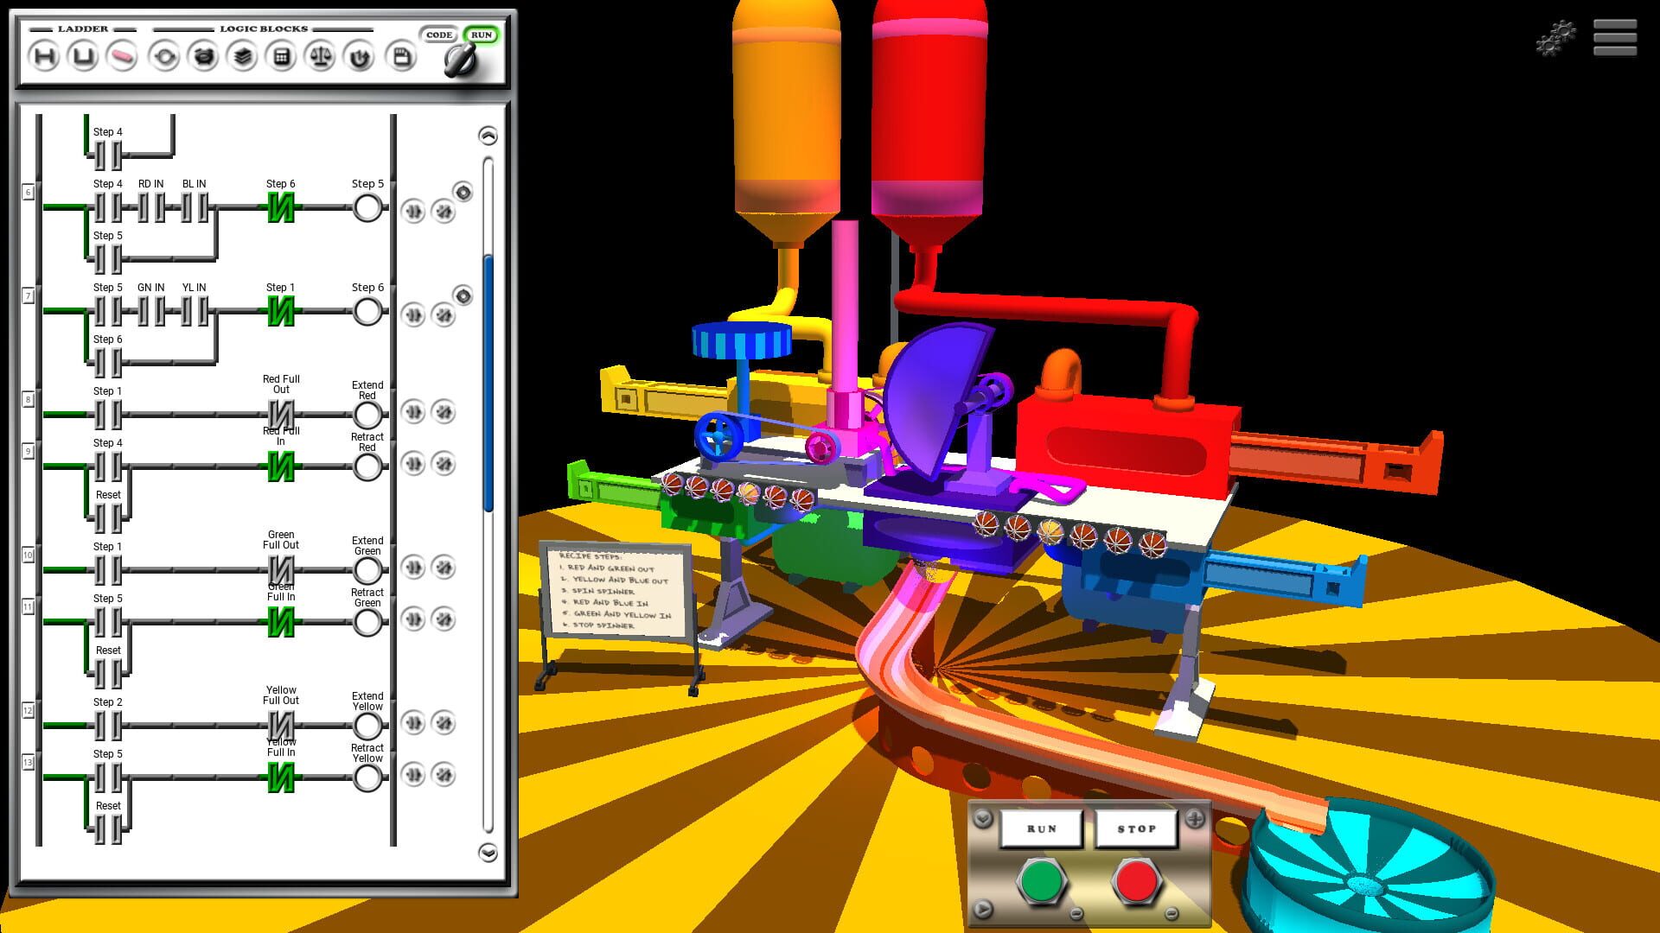Select the scales comparison logic block
Image resolution: width=1660 pixels, height=933 pixels.
click(321, 56)
